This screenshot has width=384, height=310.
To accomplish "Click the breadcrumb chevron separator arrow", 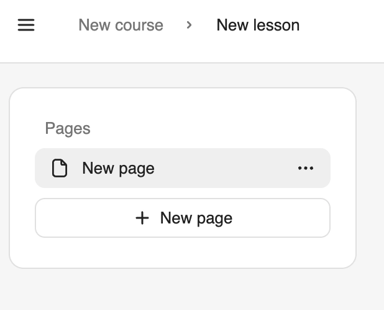I will pos(189,25).
